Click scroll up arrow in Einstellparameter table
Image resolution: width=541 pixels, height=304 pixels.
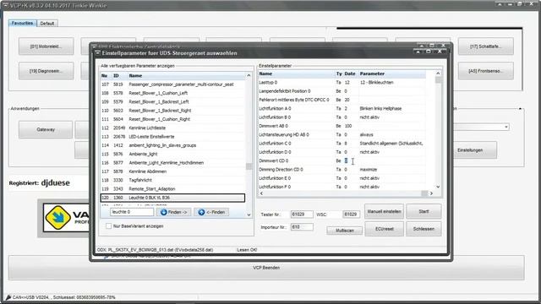[x=438, y=73]
